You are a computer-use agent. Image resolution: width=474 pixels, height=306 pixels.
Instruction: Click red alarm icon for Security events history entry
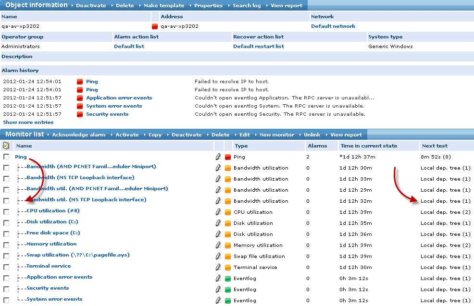80,114
